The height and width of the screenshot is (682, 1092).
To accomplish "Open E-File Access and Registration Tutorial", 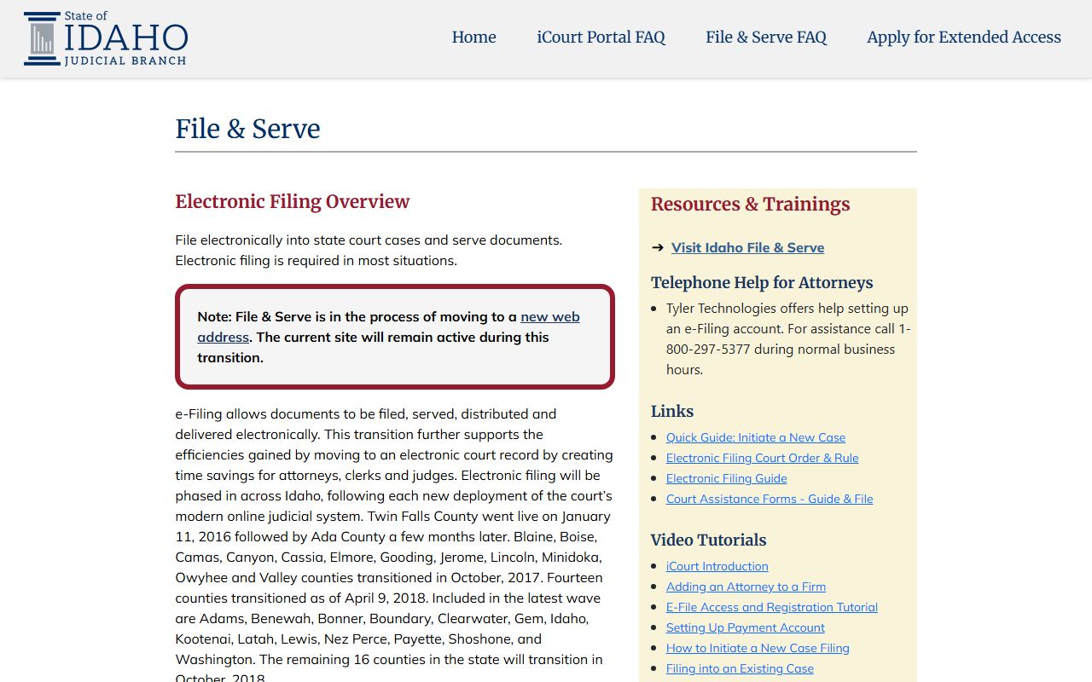I will pyautogui.click(x=771, y=607).
